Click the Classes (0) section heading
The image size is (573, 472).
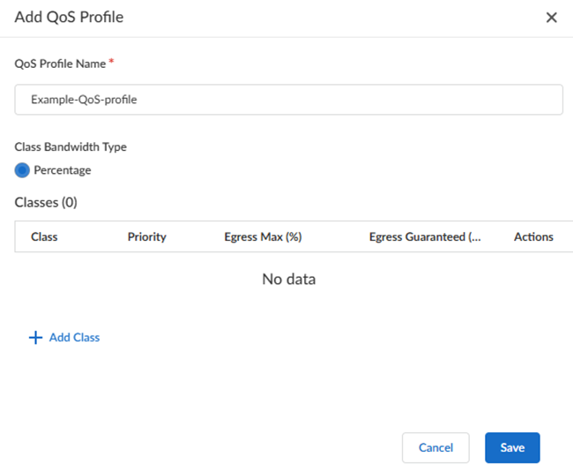click(46, 202)
